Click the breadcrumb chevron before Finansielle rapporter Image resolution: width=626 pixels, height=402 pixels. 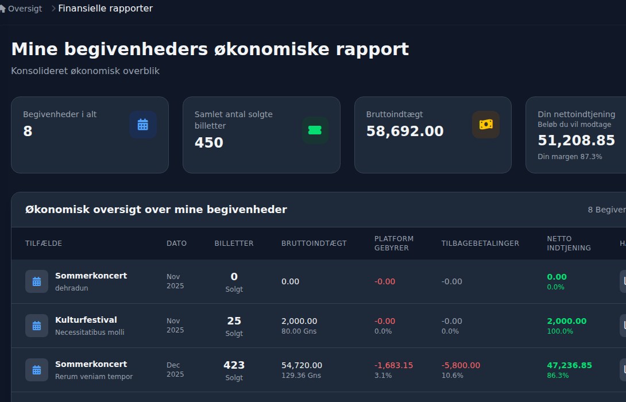[x=53, y=9]
